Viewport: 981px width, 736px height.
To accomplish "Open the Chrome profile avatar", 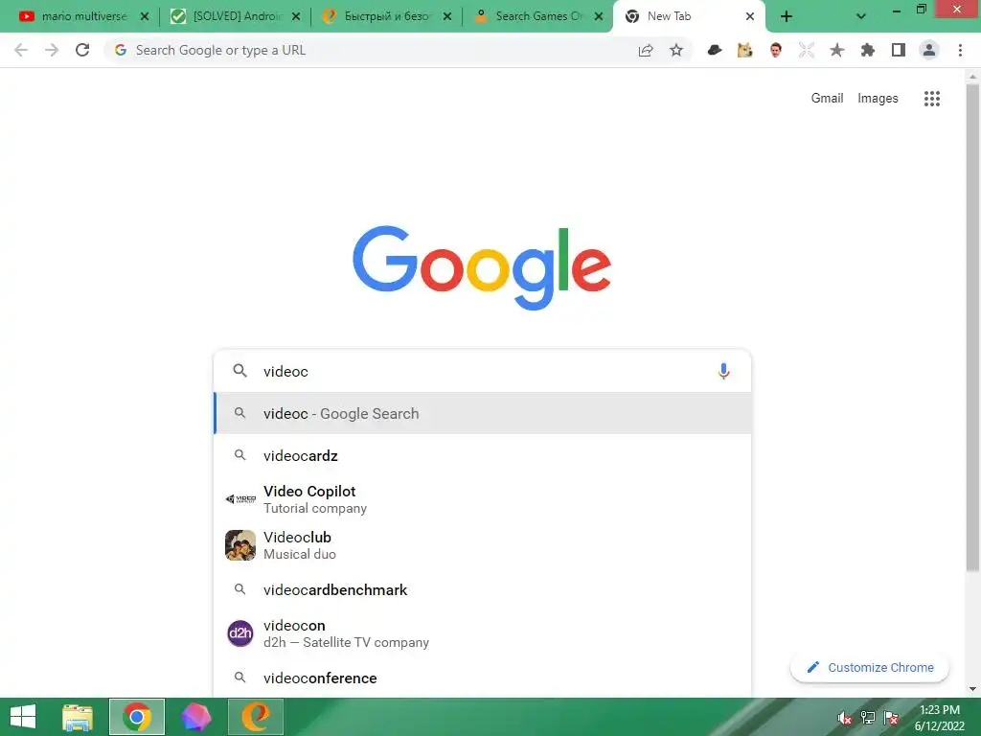I will [929, 50].
